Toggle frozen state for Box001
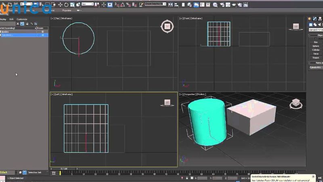 (43, 32)
